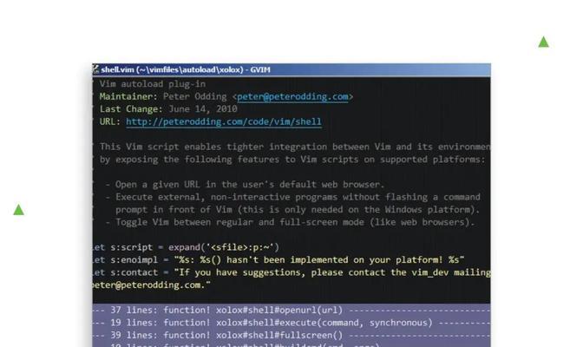Screen dimensions: 583x347
Task: Click the 'June 14, 2010' date
Action: click(203, 109)
